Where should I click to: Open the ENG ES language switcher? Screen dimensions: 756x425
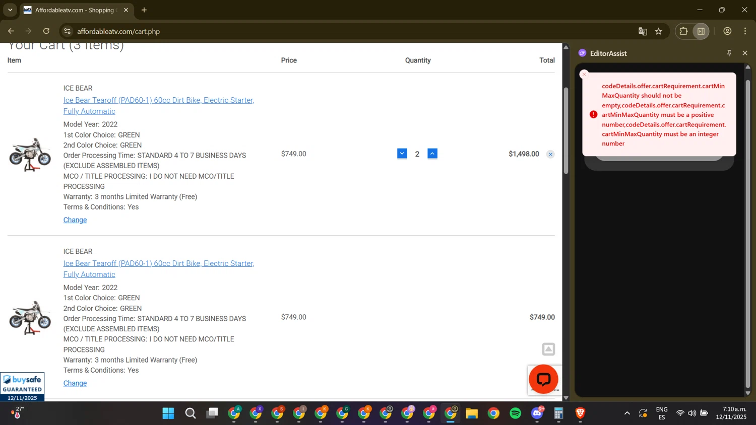tap(662, 413)
